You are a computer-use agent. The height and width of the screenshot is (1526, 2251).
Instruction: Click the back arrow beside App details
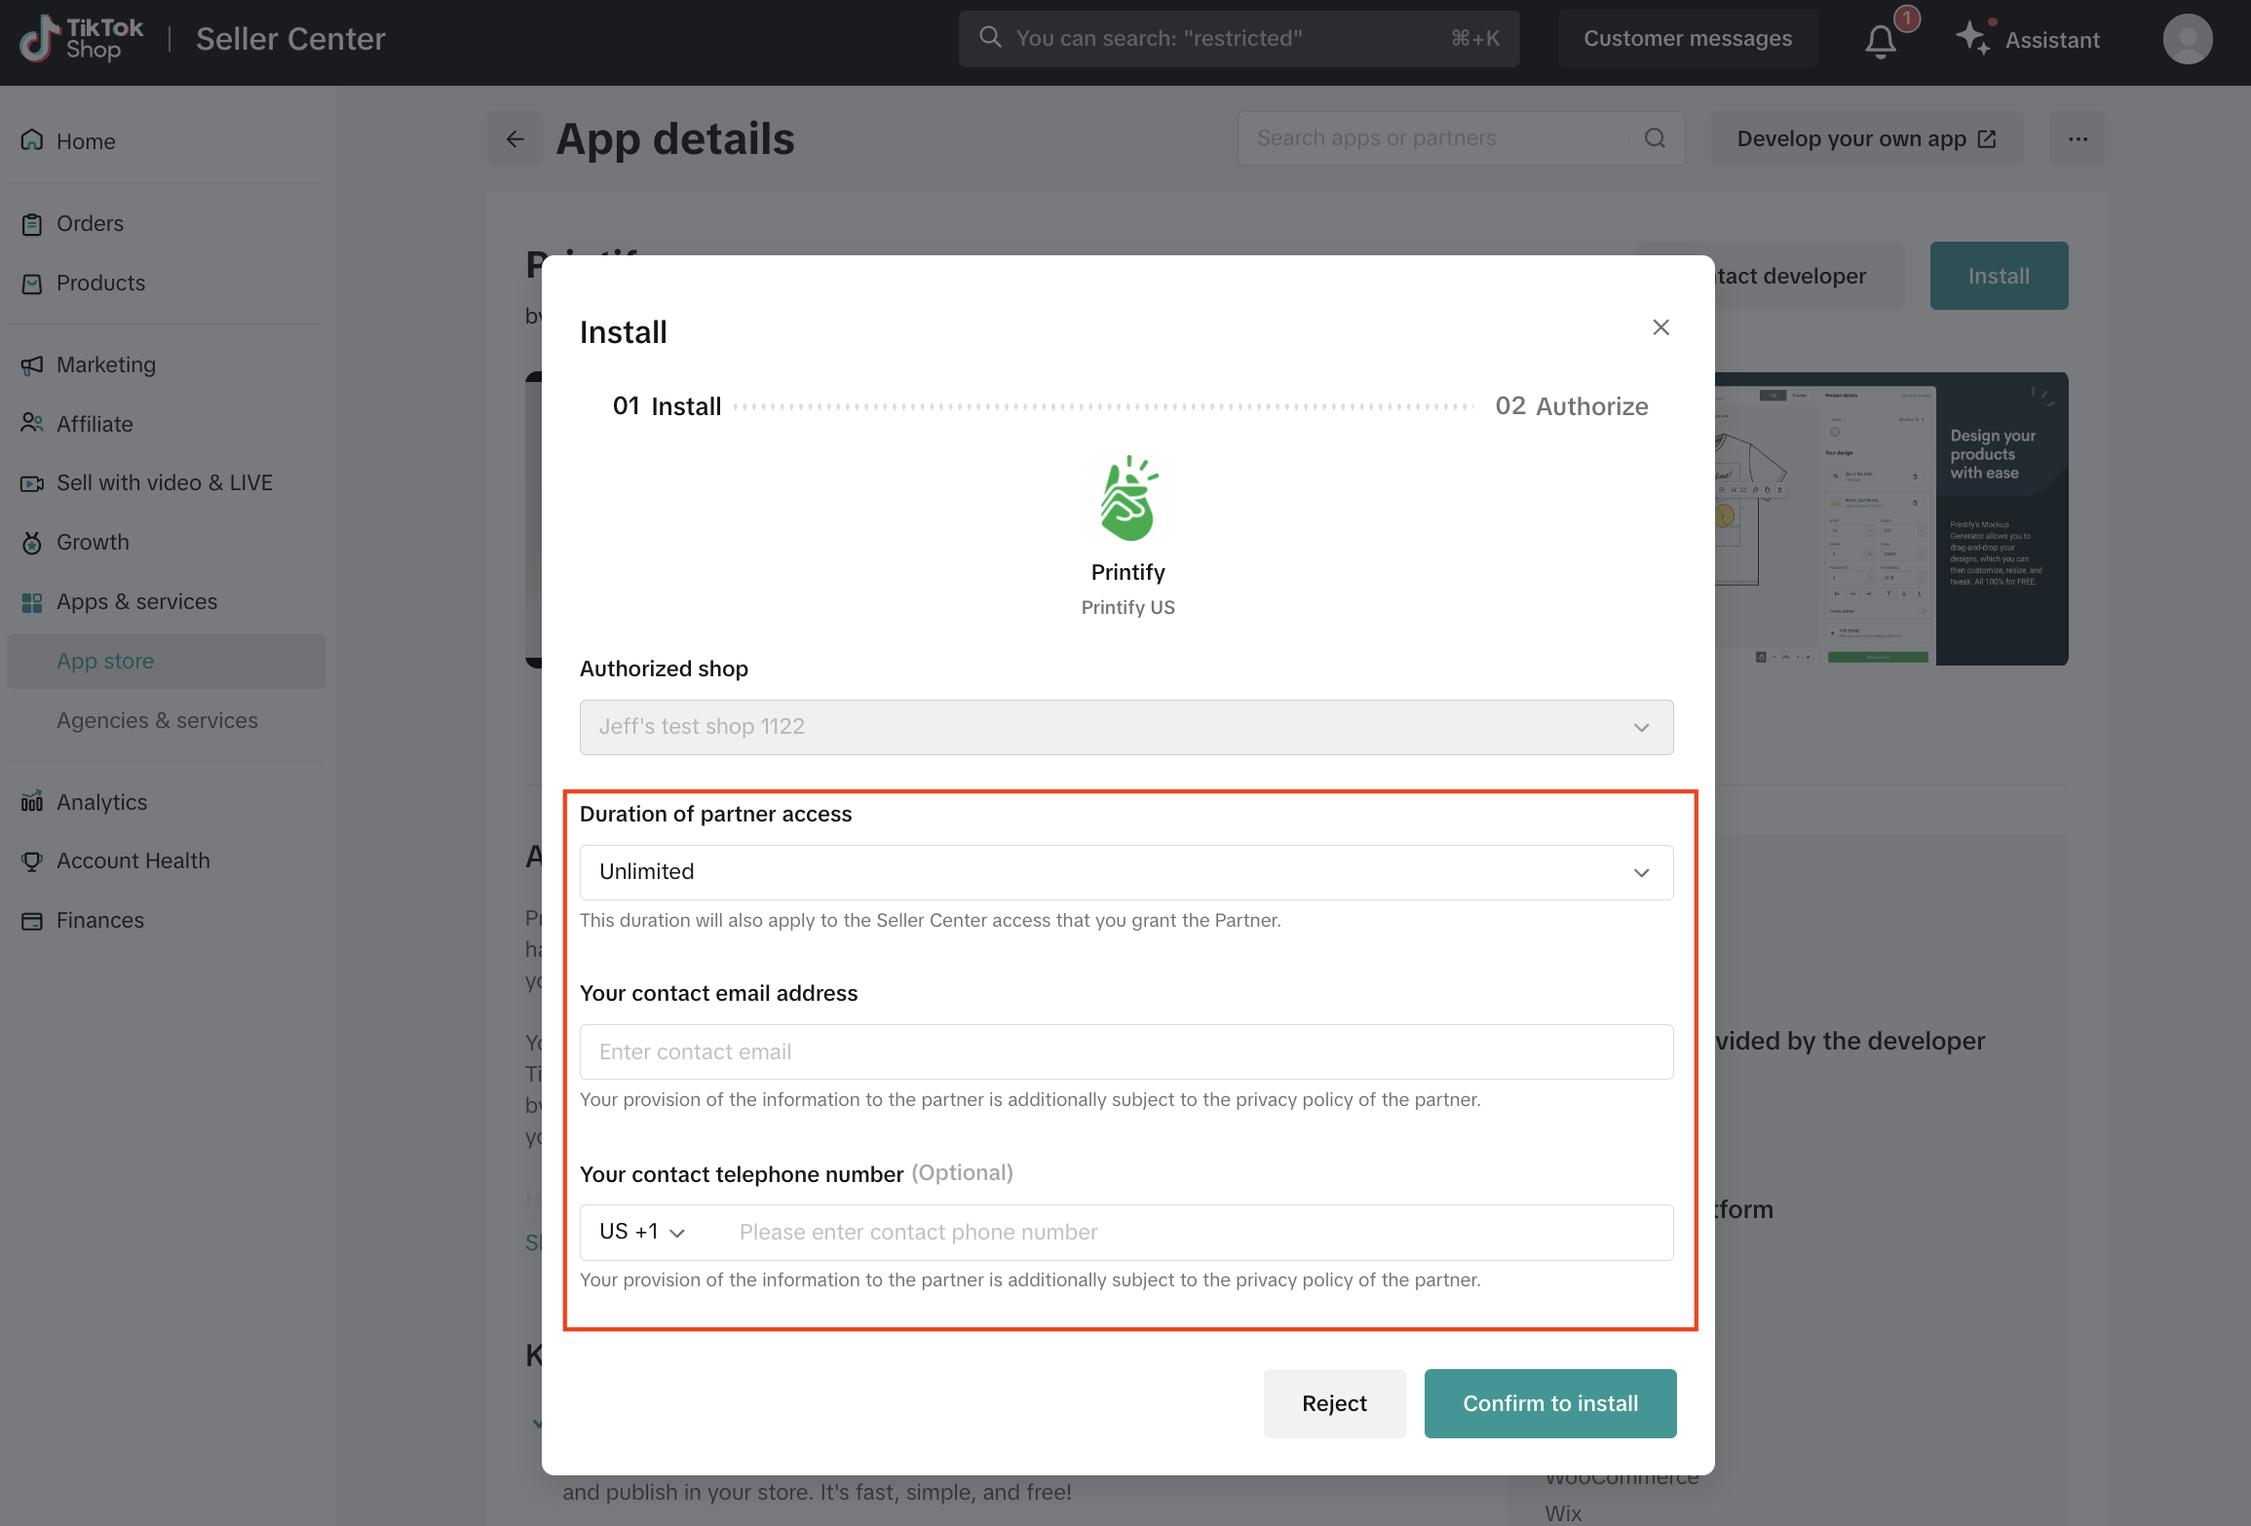click(x=515, y=139)
